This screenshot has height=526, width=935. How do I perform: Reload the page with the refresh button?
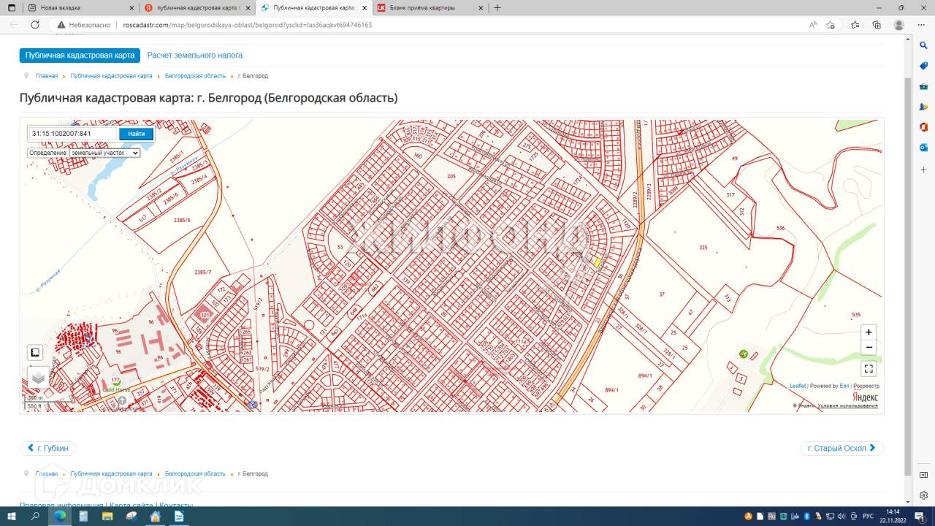point(35,25)
